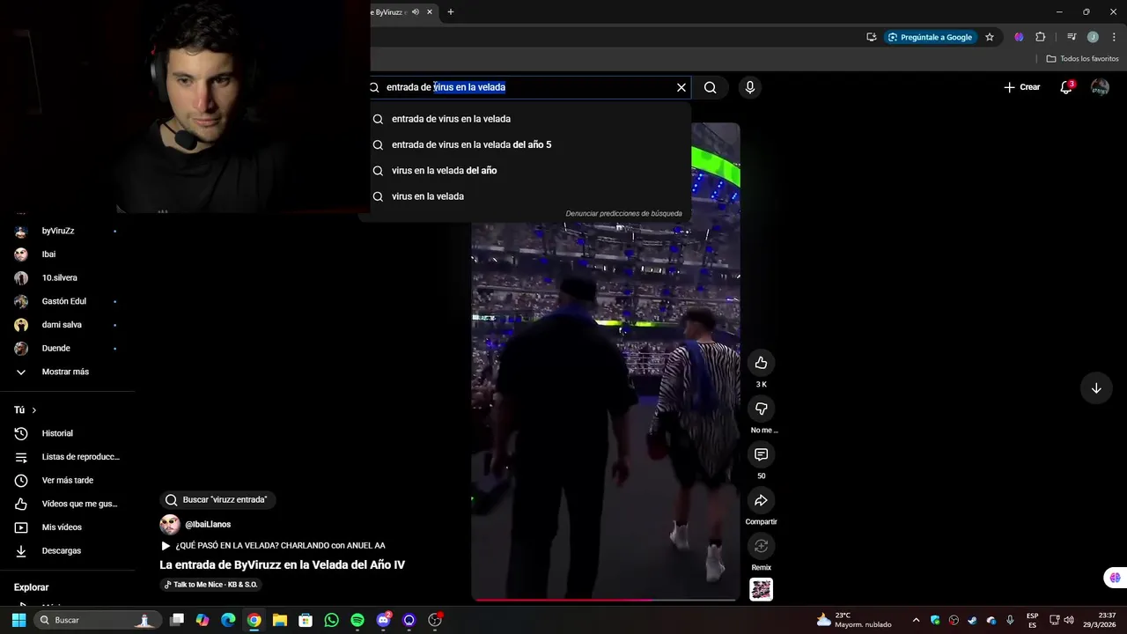1127x634 pixels.
Task: Bookmark page with the star icon
Action: [990, 37]
